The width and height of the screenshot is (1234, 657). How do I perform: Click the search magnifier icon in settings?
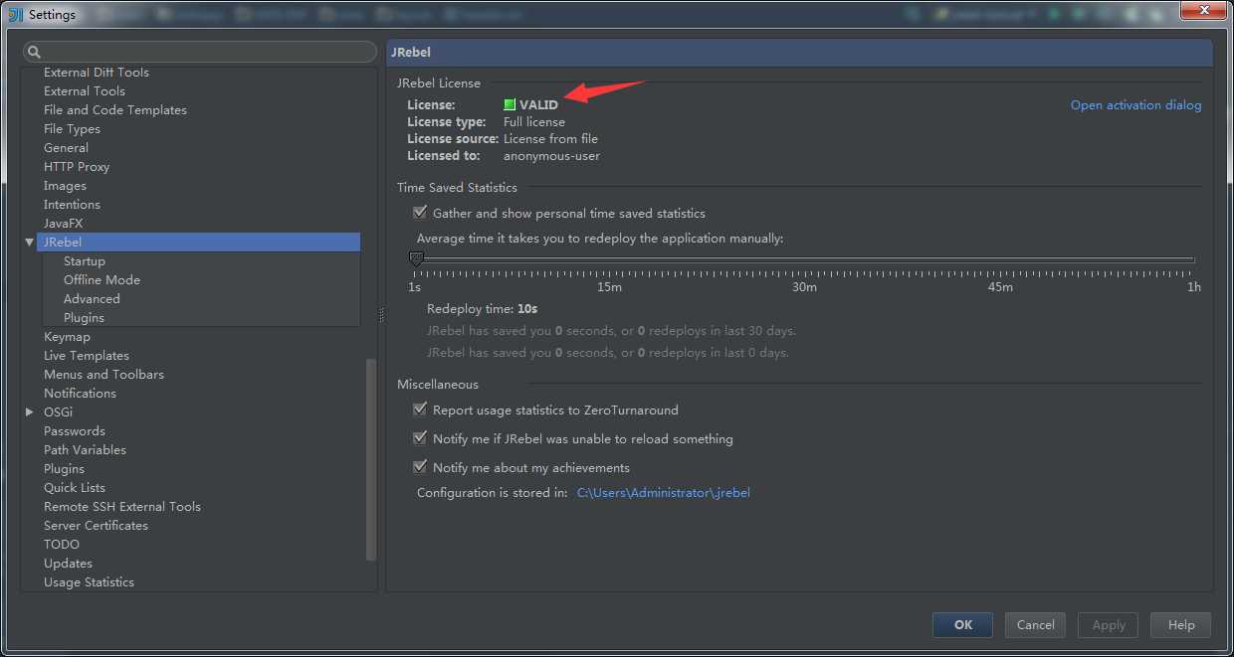click(x=34, y=53)
